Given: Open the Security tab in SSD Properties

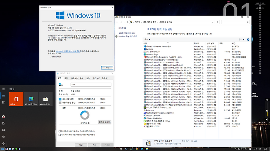Looking at the screenshot, I should point(88,78).
